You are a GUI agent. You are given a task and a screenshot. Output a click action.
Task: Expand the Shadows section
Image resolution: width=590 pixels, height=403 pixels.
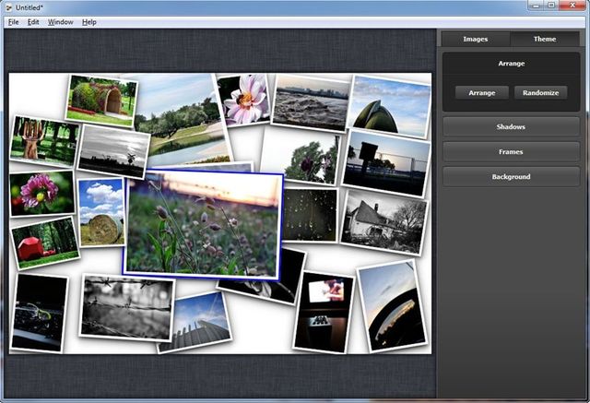(x=511, y=127)
